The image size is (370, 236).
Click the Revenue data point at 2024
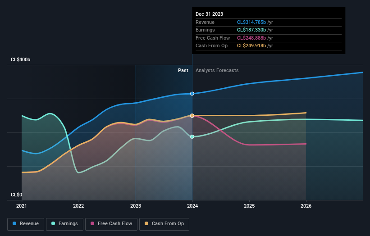click(x=192, y=94)
